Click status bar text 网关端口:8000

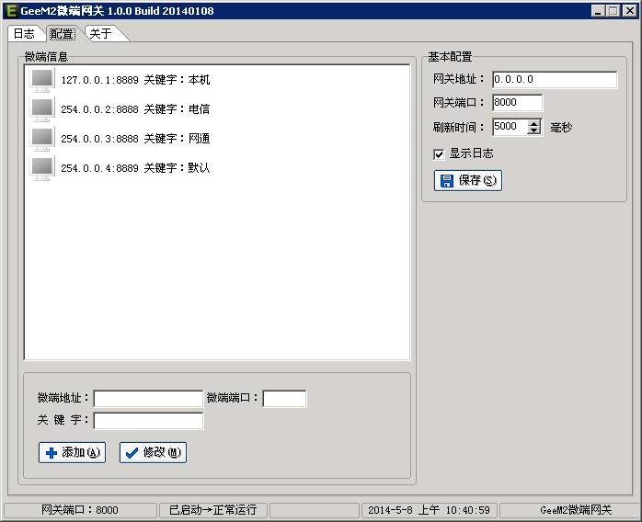[x=80, y=510]
